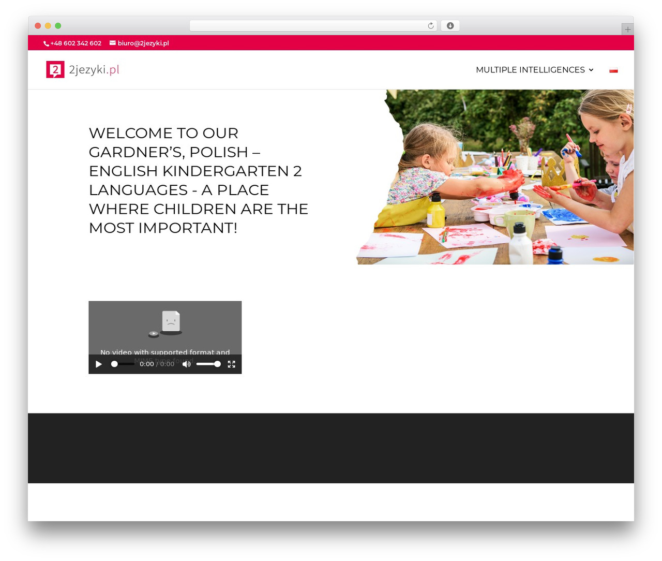Screen dimensions: 662x561
Task: Click the video time display 0:00 / 0:00
Action: (157, 364)
